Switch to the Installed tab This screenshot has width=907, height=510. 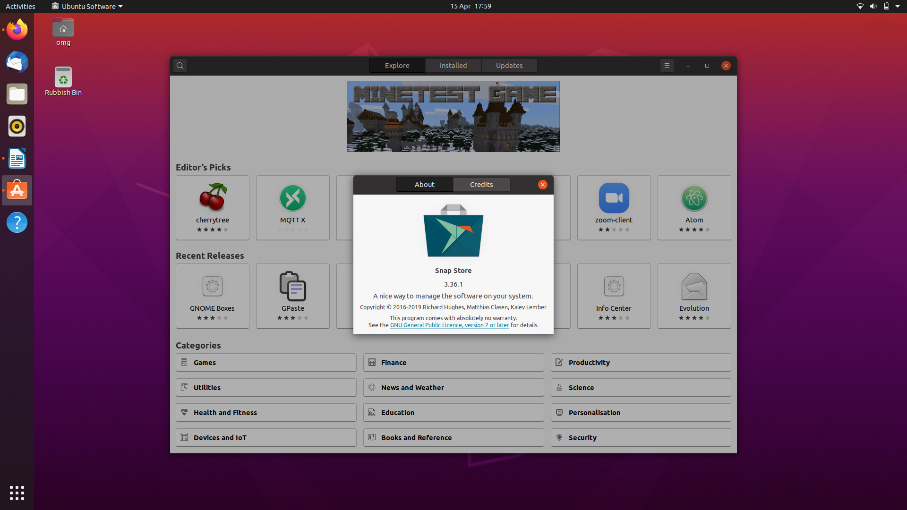pyautogui.click(x=453, y=66)
